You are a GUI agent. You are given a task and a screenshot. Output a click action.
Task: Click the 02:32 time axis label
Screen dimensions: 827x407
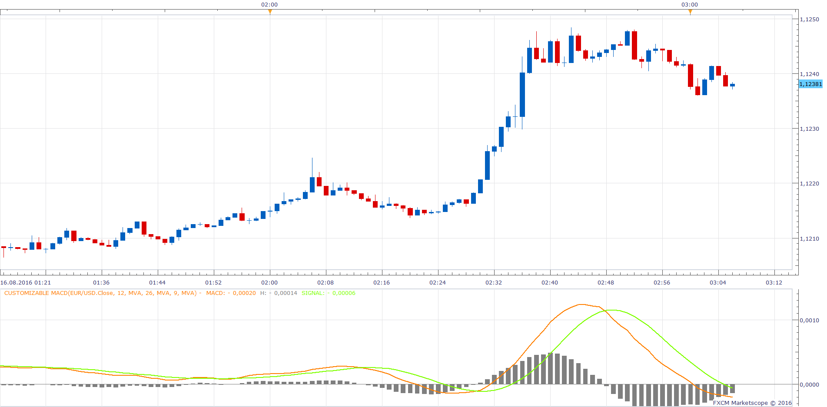pos(494,282)
